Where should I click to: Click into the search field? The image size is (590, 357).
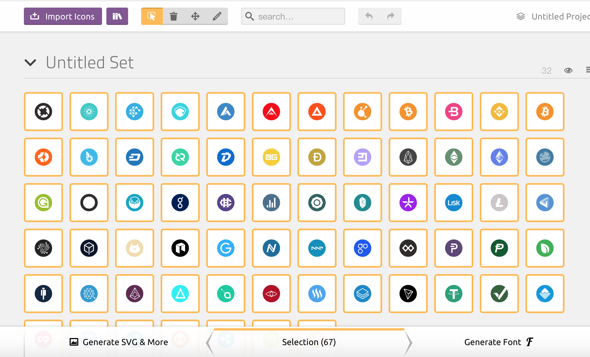[x=293, y=16]
